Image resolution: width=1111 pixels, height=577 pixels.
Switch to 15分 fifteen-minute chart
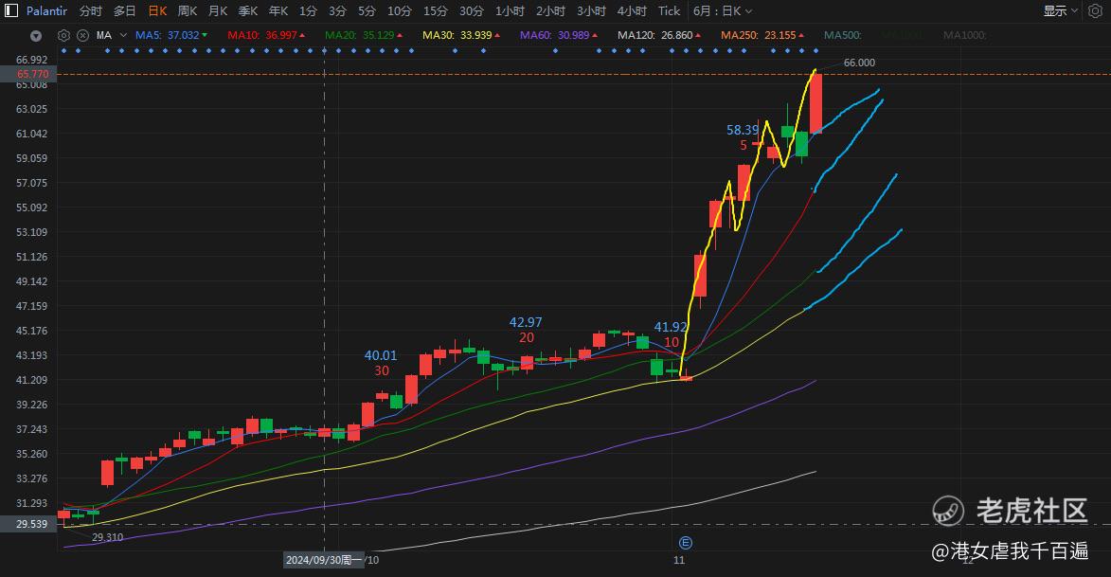(x=436, y=10)
